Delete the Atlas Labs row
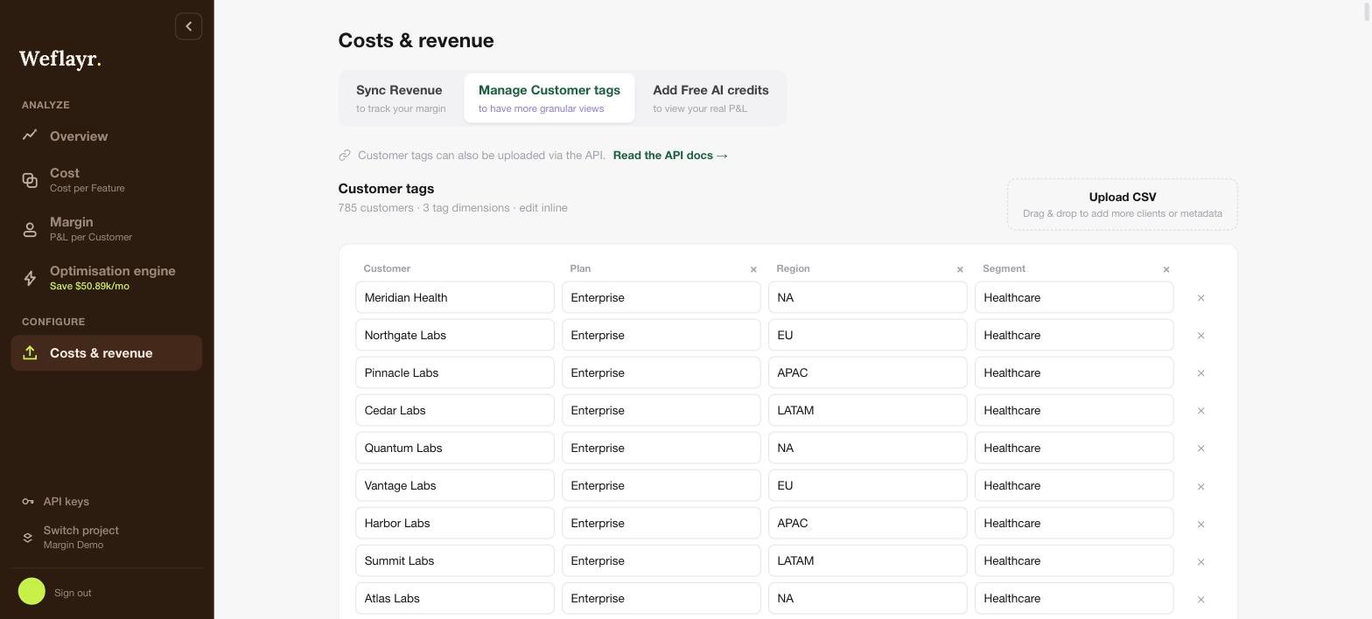 click(x=1200, y=599)
